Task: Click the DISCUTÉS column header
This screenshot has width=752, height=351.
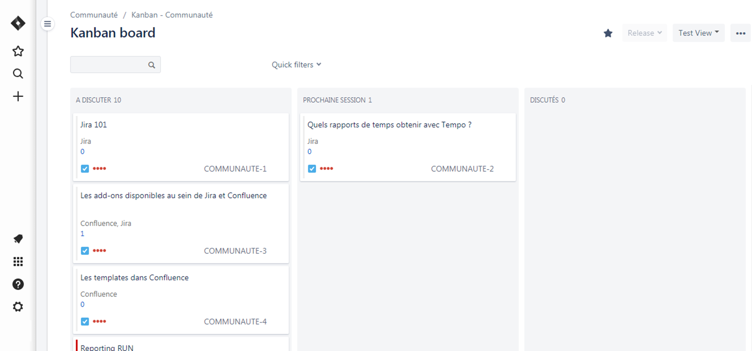Action: [548, 100]
